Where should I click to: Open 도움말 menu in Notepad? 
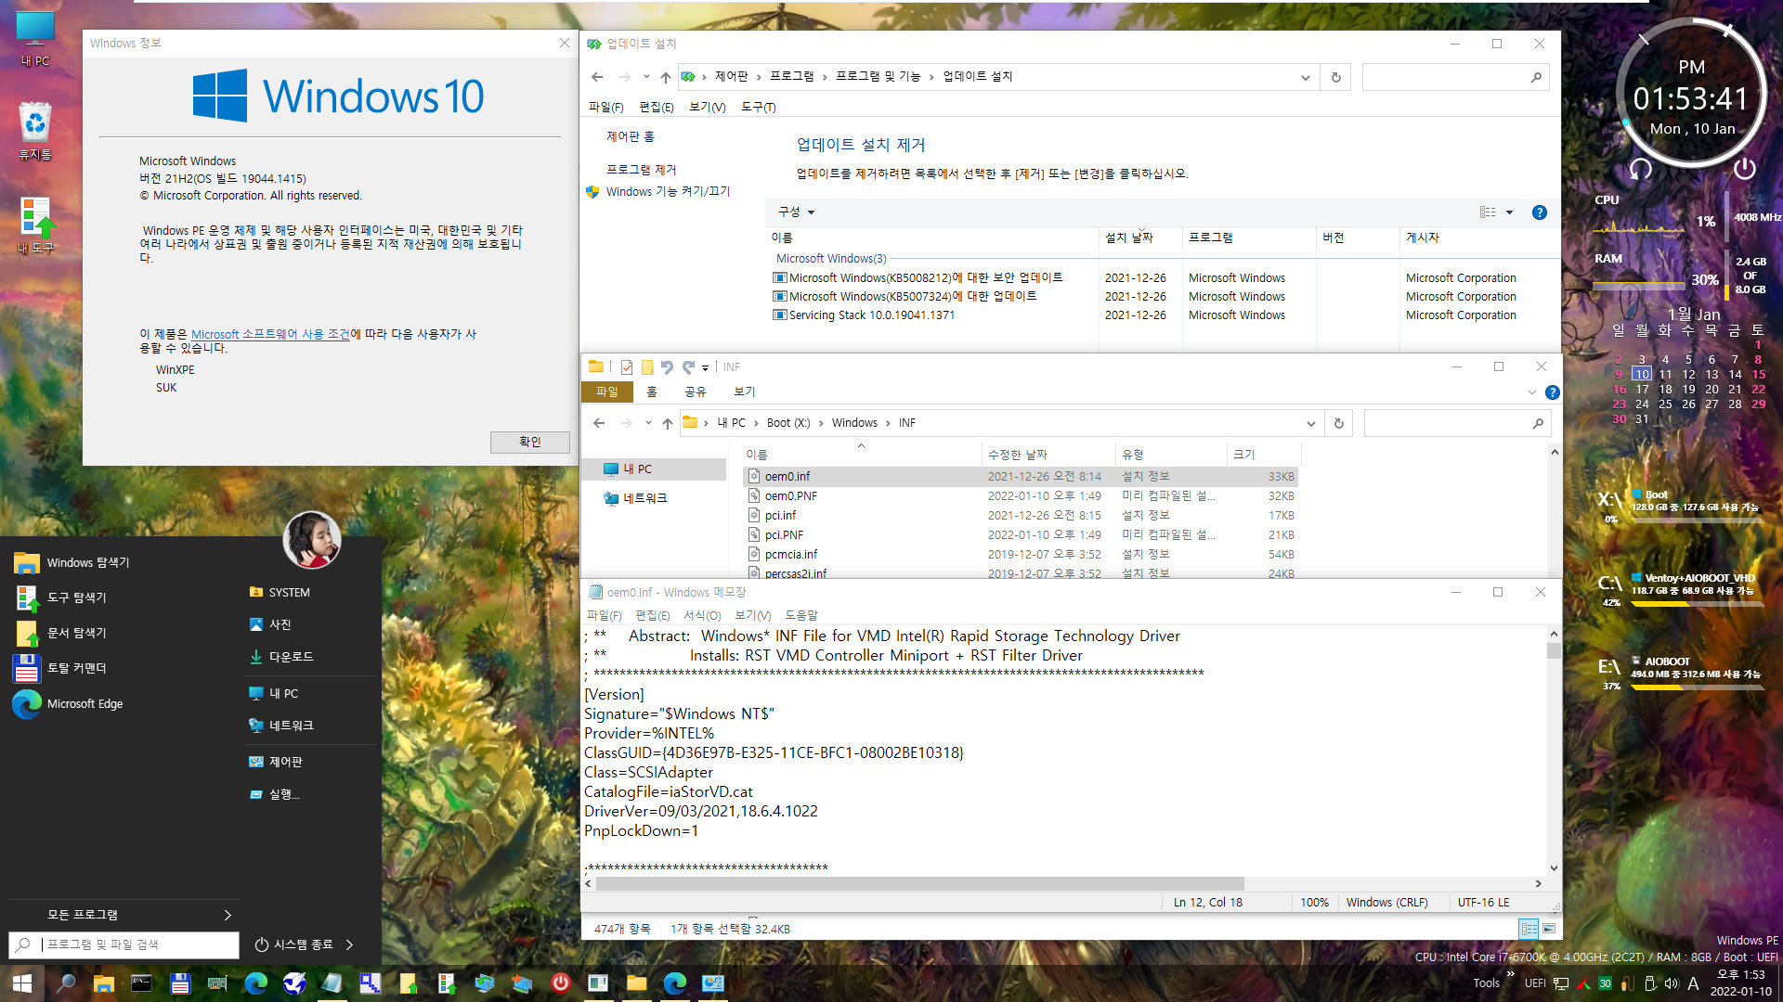801,615
